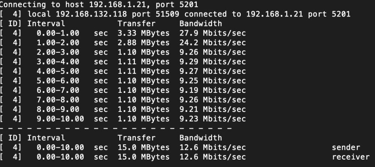Click the word receiver in the summary
375x167 pixels.
coord(351,157)
